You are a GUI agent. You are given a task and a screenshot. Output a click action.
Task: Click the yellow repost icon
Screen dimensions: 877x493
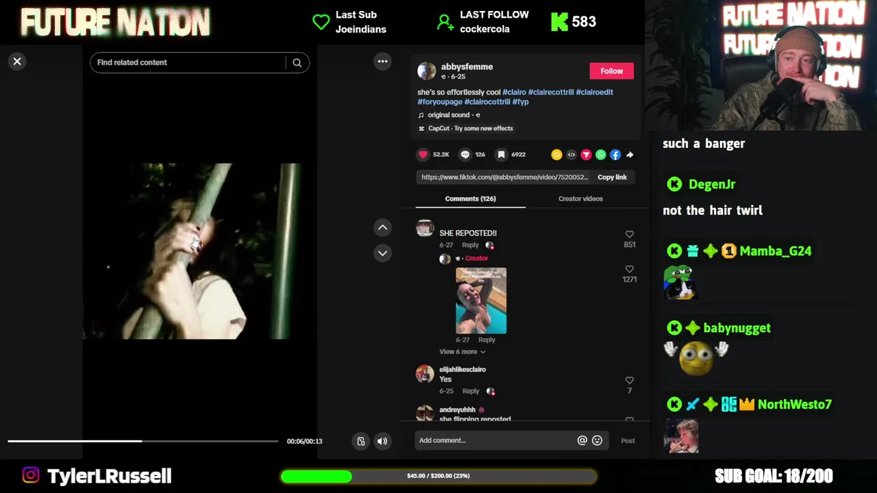click(x=556, y=155)
